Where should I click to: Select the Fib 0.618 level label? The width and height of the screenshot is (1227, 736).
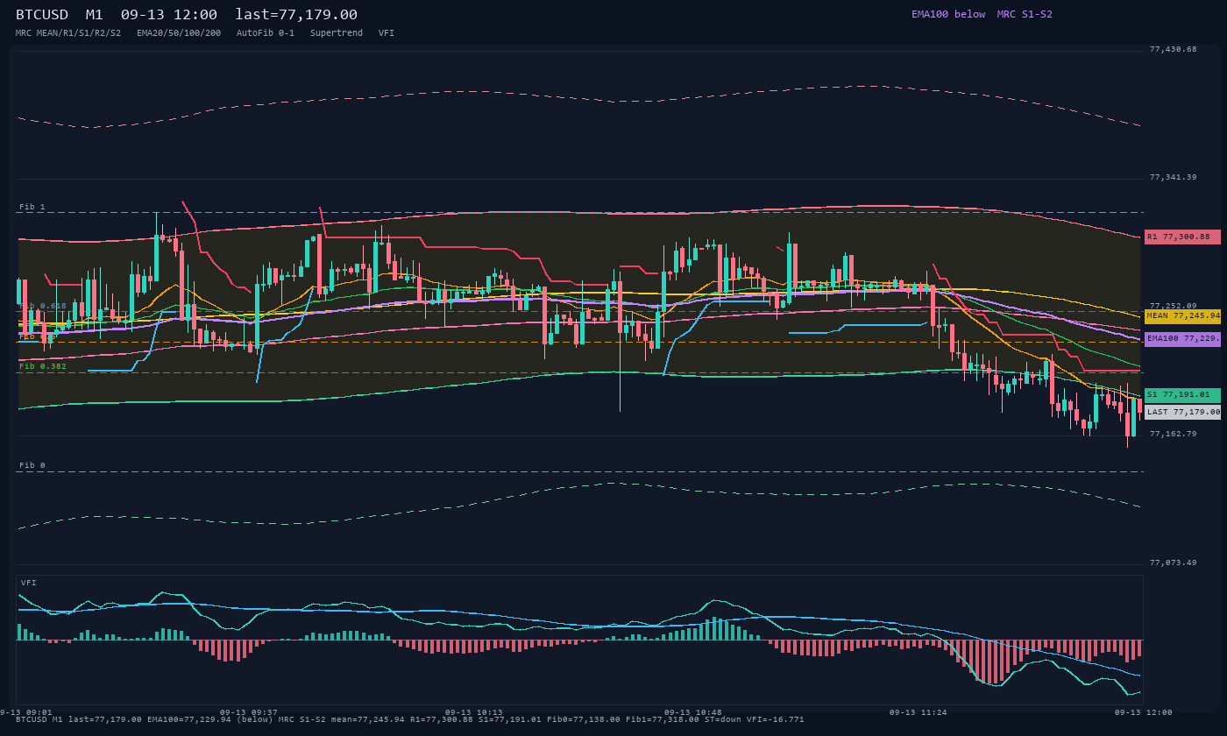pos(43,306)
